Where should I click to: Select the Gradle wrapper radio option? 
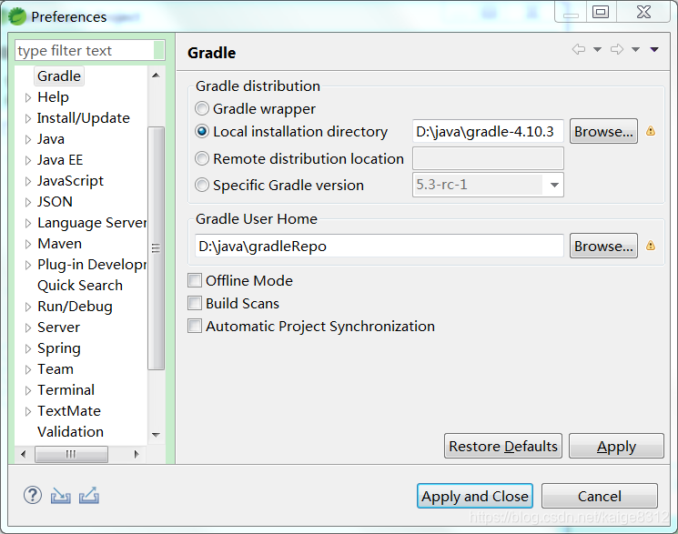click(202, 108)
